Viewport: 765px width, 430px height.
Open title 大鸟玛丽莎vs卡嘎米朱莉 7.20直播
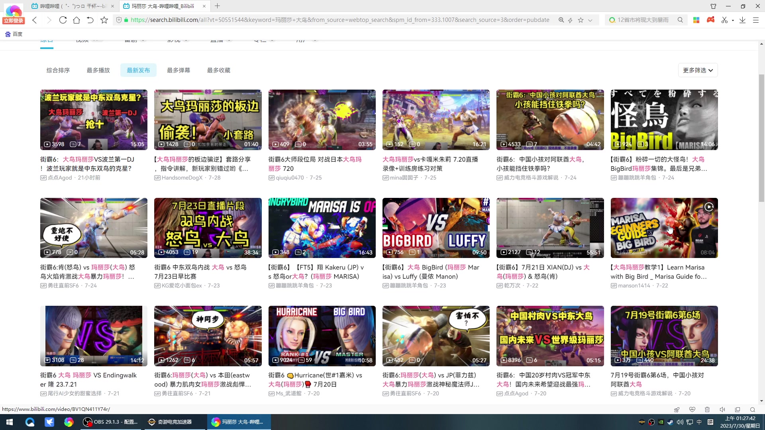pyautogui.click(x=430, y=164)
